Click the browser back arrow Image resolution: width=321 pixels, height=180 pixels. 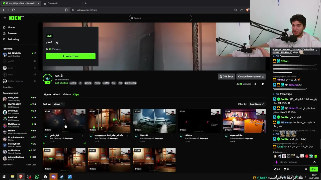click(4, 10)
